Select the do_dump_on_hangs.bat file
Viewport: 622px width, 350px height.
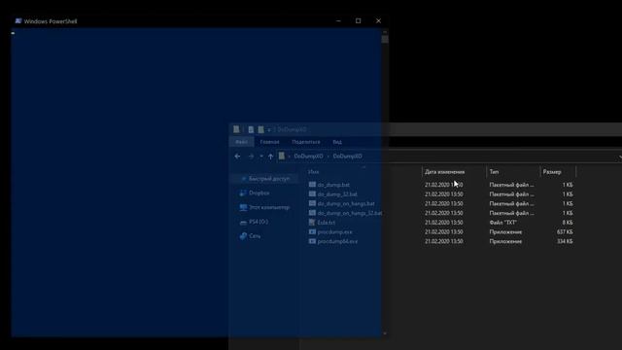point(346,204)
